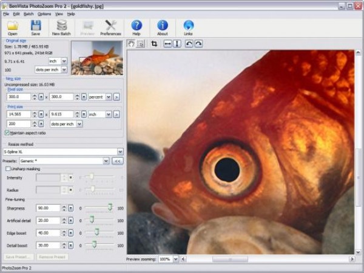Select the crop tool above the preview

coord(154,44)
